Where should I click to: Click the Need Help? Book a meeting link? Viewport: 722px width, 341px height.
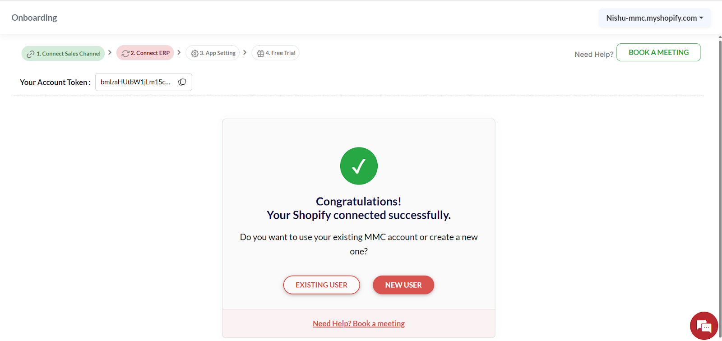[x=358, y=323]
